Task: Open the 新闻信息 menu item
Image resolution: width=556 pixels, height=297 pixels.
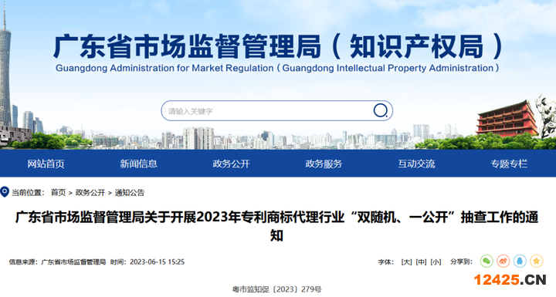Action: 139,164
